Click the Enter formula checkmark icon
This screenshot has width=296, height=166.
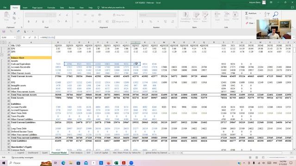point(30,37)
